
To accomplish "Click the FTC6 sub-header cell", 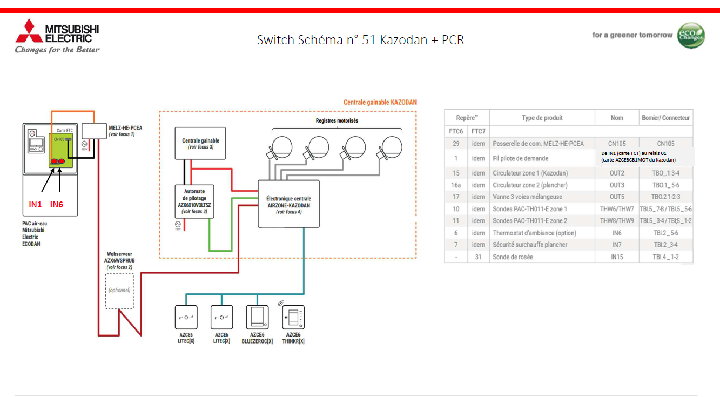I will click(x=456, y=131).
